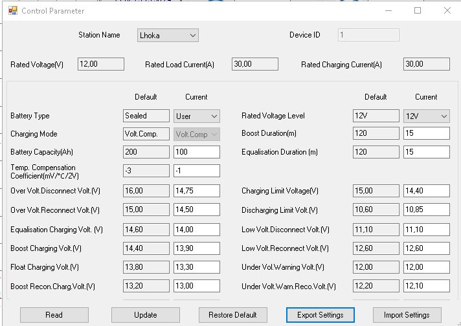The width and height of the screenshot is (461, 326).
Task: Click the Battery Capacity Current field showing 100
Action: pyautogui.click(x=197, y=152)
